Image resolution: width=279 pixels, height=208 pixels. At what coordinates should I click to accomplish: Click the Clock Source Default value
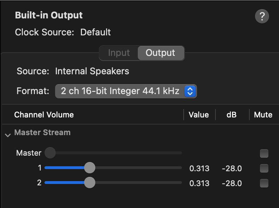pos(96,32)
